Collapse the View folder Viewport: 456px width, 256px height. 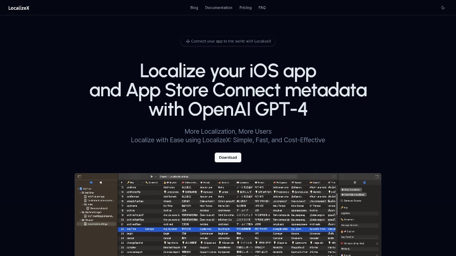[x=83, y=204]
